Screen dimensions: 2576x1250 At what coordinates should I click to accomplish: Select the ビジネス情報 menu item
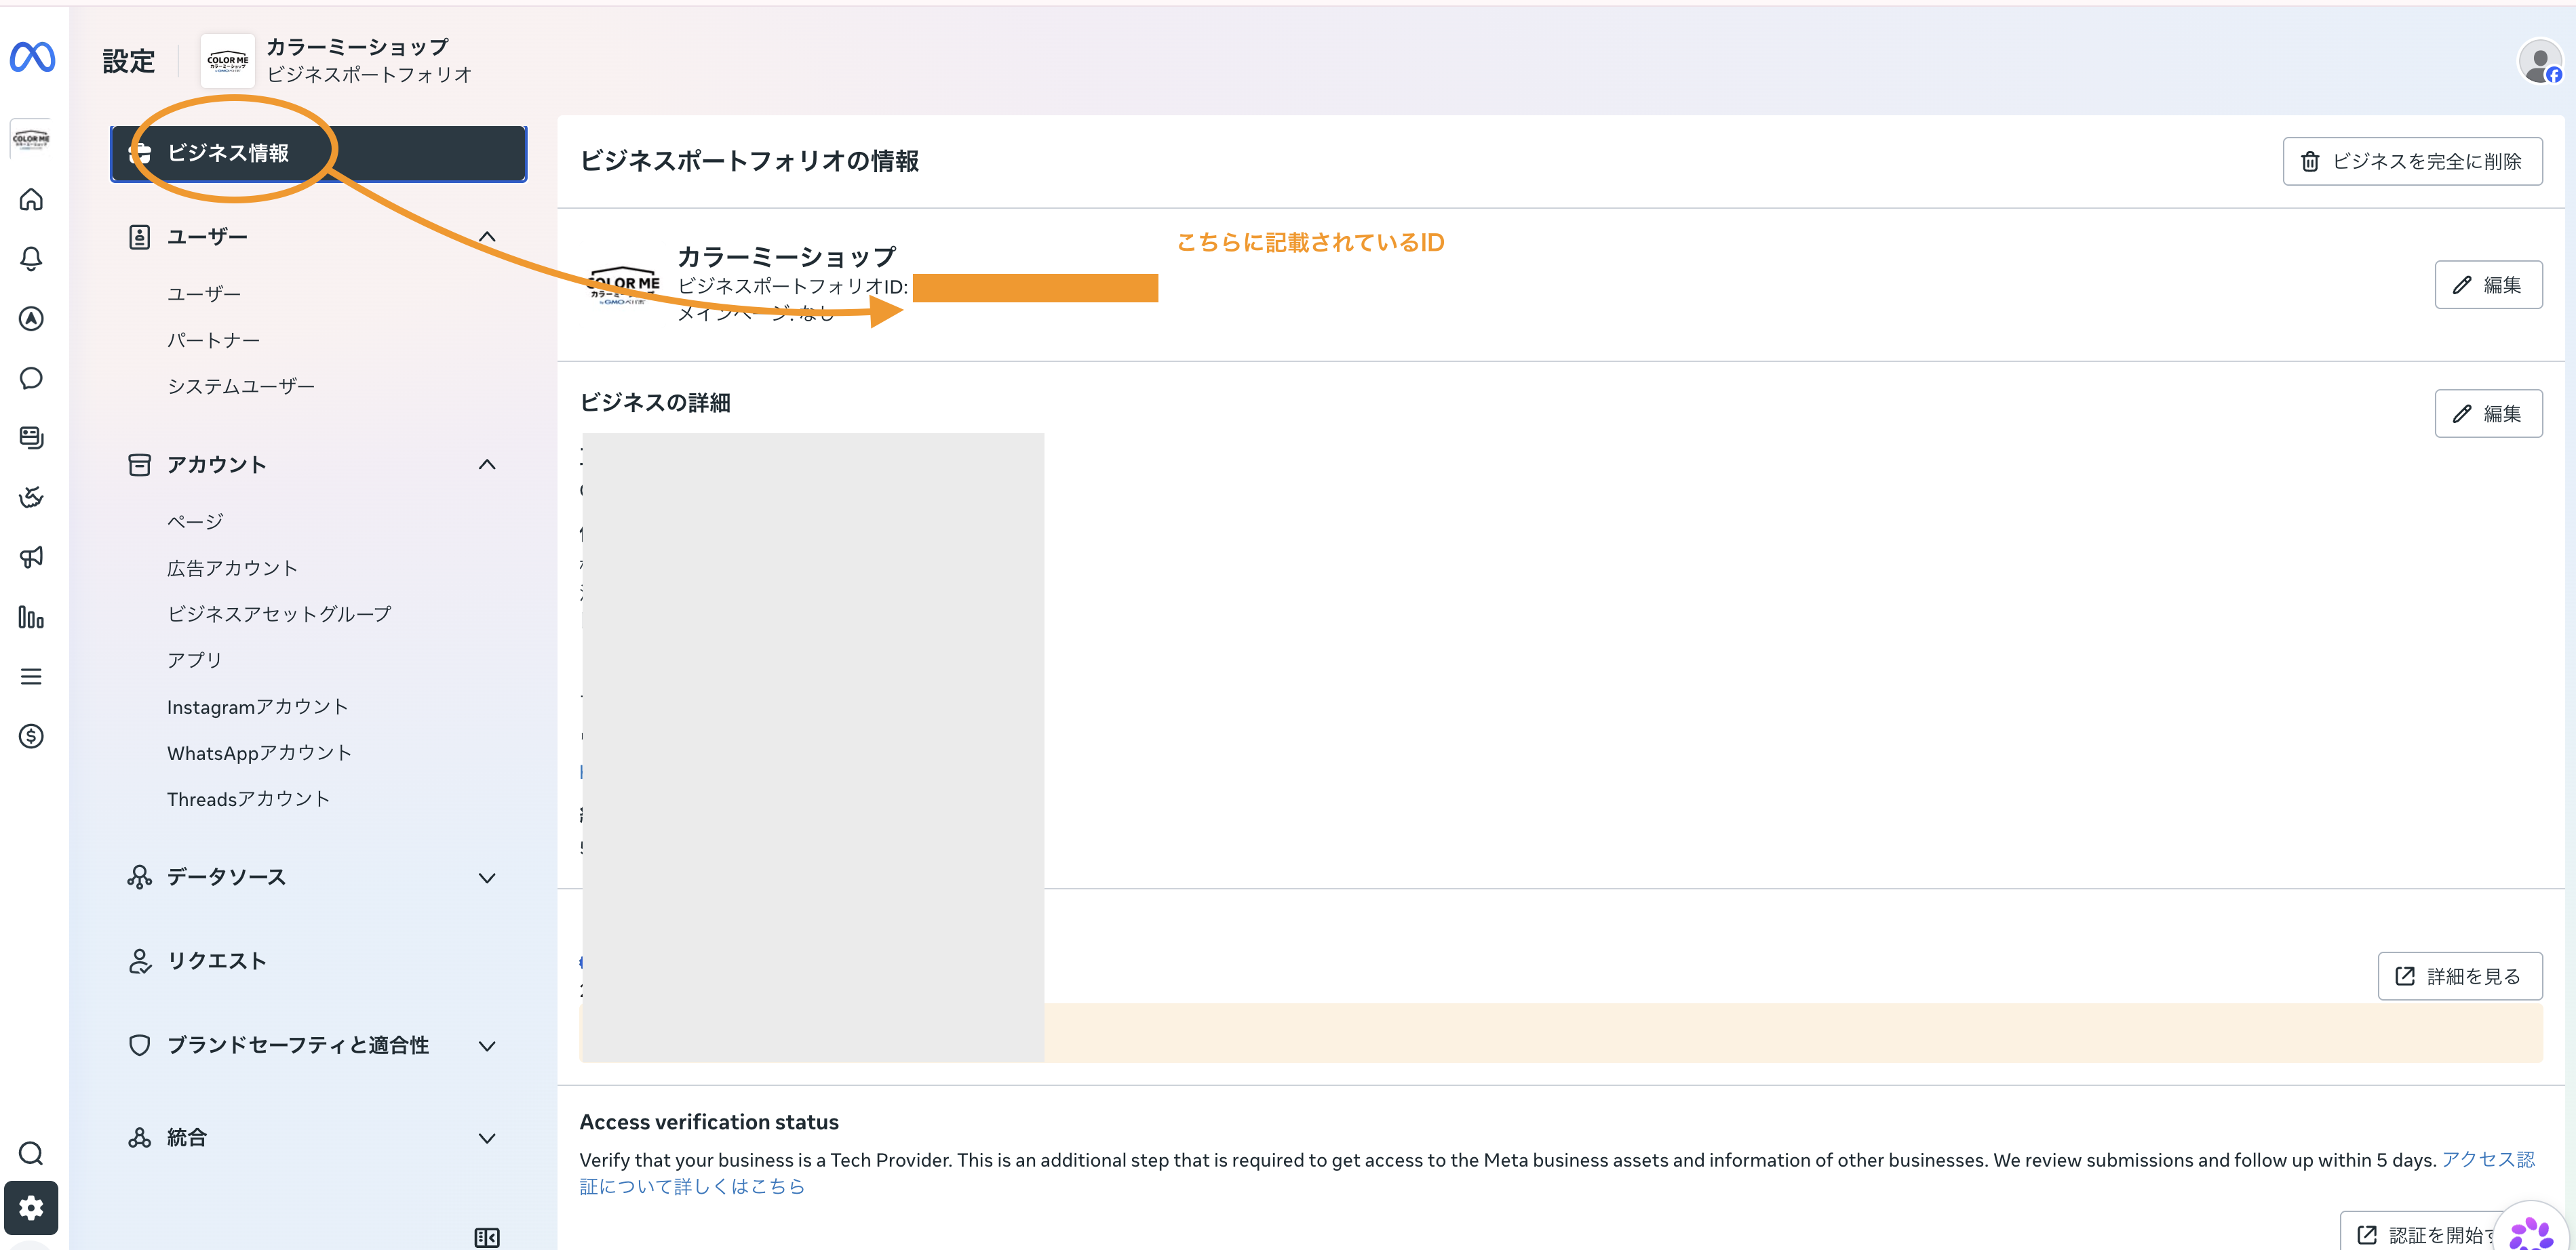[x=318, y=154]
